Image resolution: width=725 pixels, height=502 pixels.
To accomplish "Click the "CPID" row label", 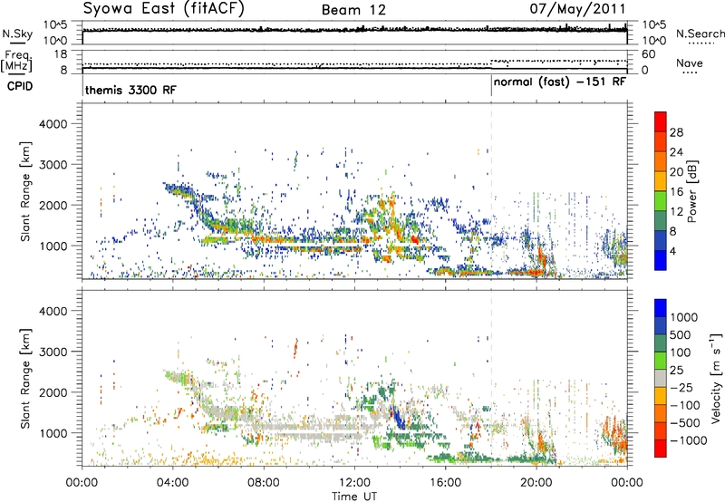I will (19, 86).
